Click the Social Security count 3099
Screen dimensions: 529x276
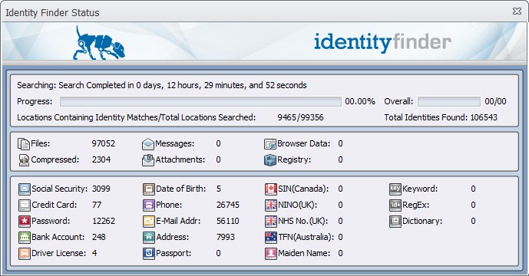101,189
